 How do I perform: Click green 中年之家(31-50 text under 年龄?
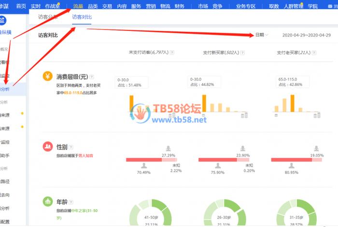pos(84,211)
